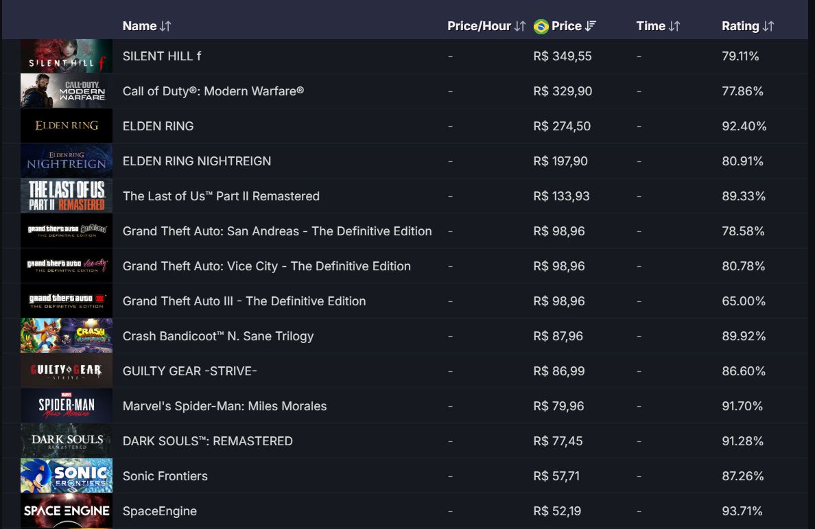Select Grand Theft Auto: Vice City title

(267, 266)
